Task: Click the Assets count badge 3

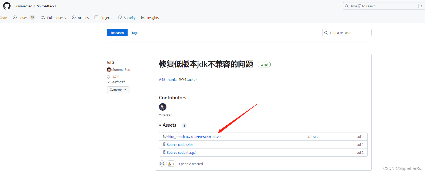Action: tap(184, 126)
